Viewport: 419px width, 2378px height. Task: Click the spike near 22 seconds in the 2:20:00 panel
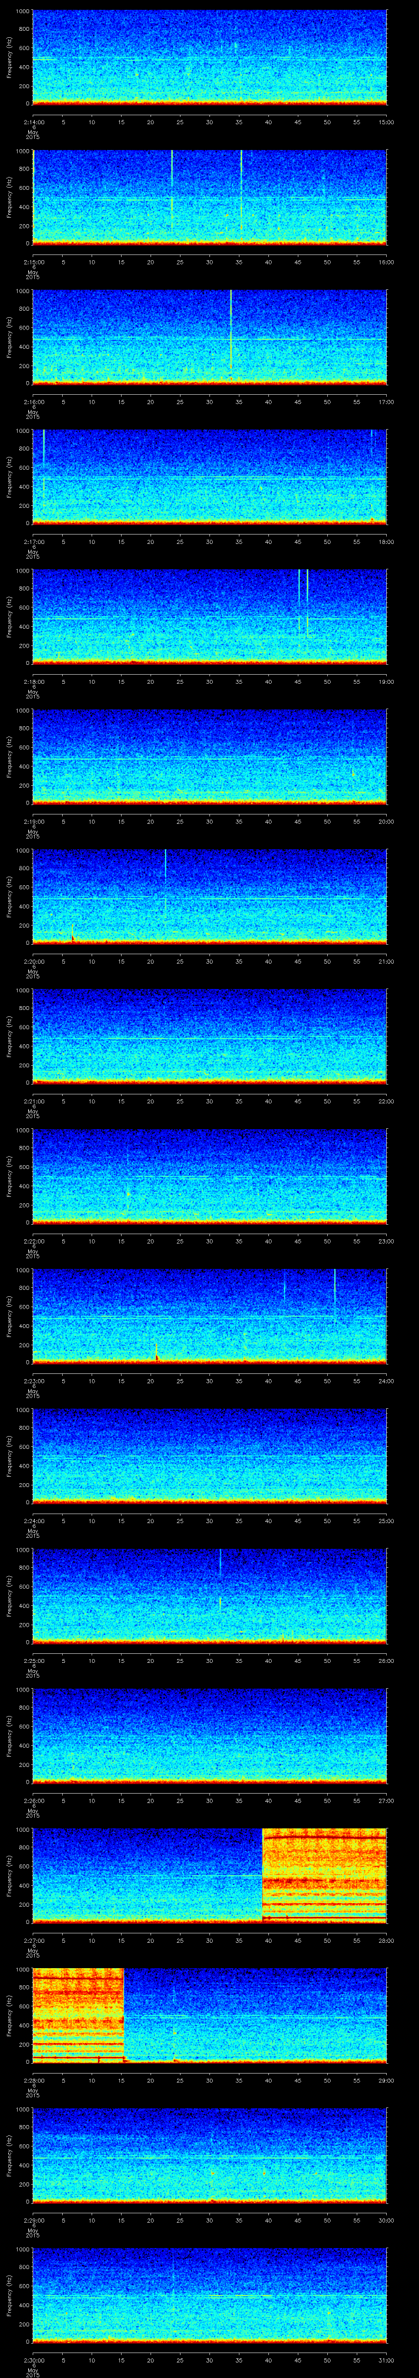(x=165, y=865)
